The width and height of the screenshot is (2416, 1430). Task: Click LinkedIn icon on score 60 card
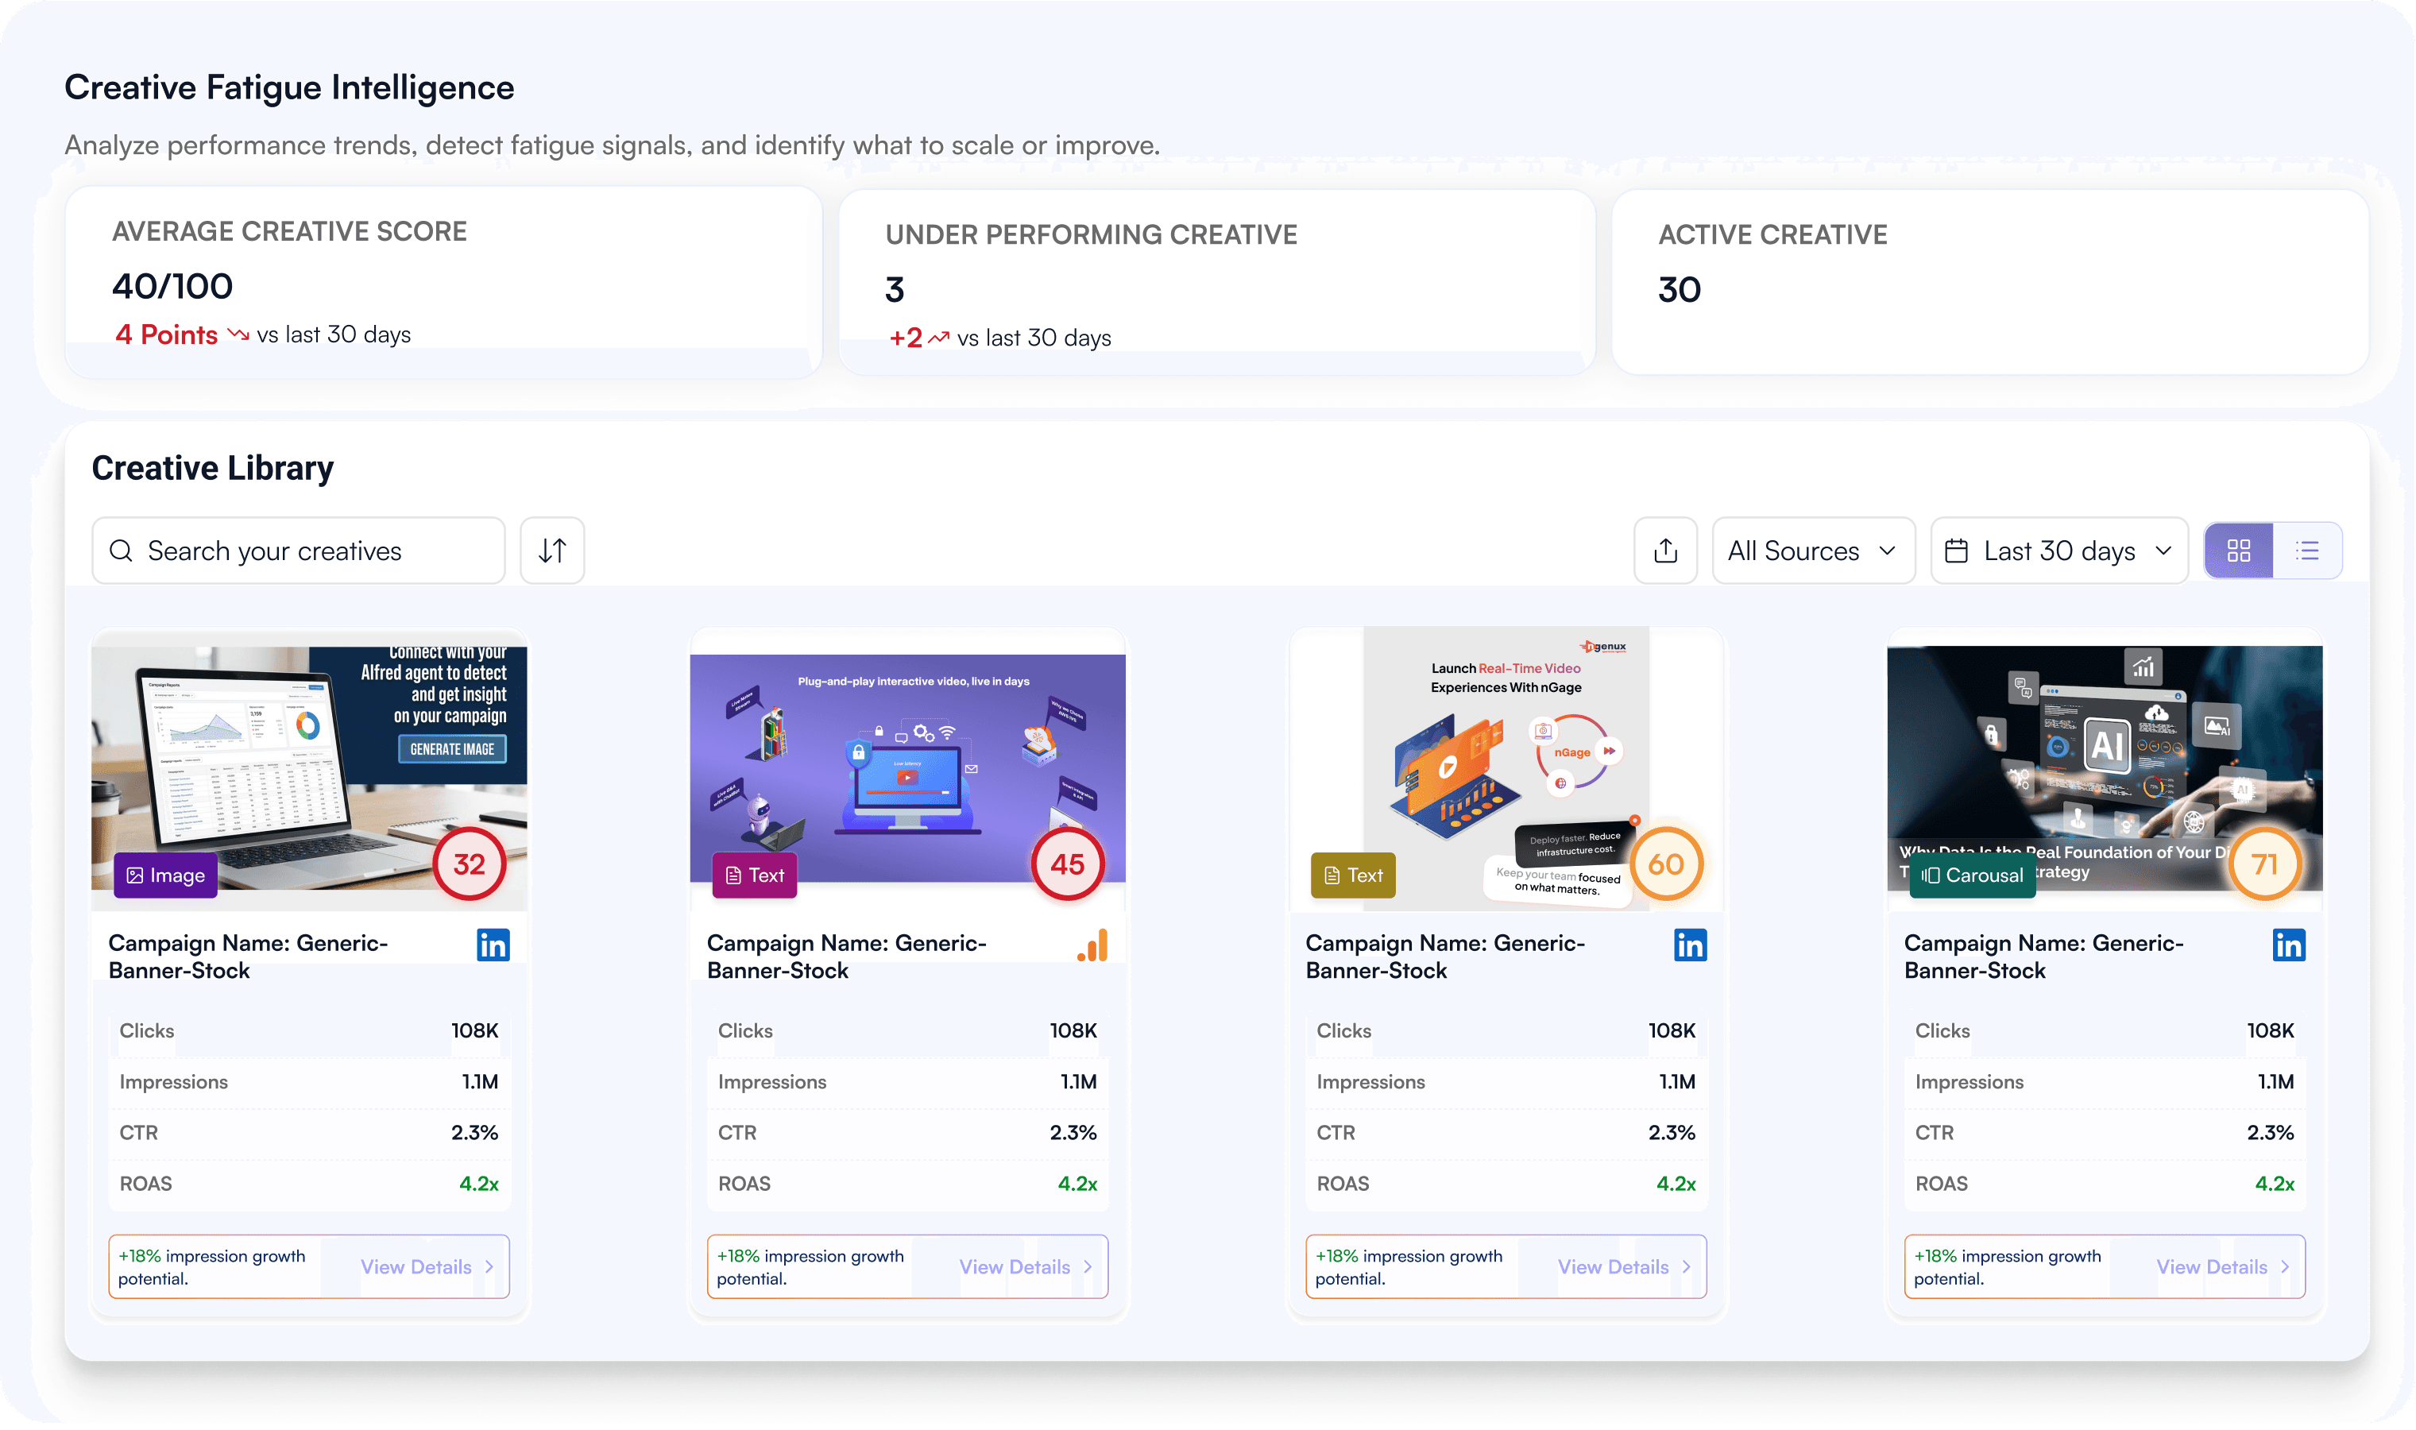point(1691,945)
